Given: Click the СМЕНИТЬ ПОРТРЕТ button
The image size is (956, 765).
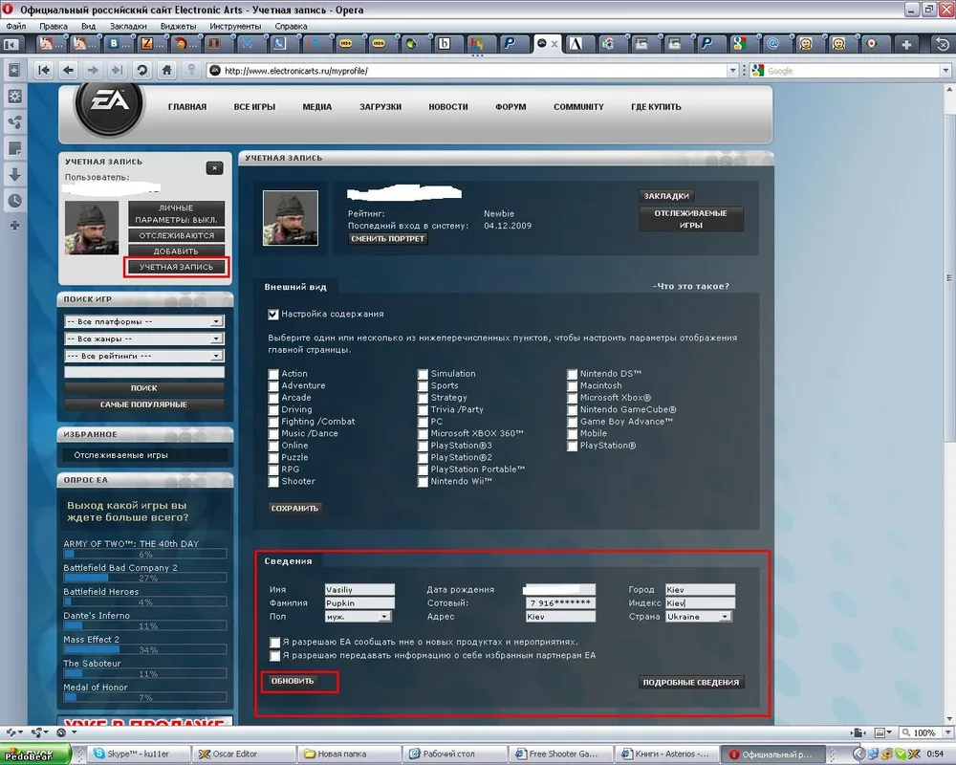Looking at the screenshot, I should [388, 239].
